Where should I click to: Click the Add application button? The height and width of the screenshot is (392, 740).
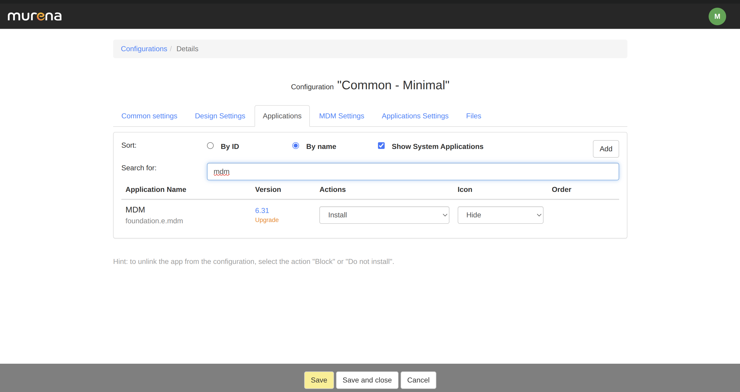606,149
